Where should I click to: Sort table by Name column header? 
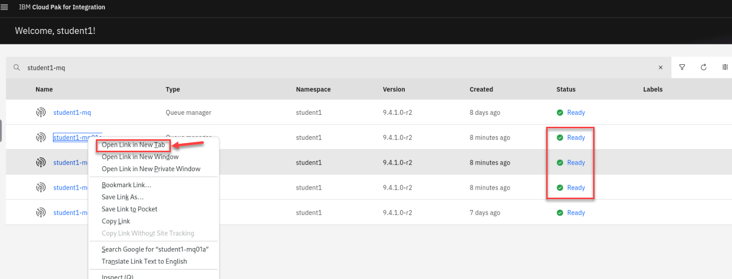(44, 89)
